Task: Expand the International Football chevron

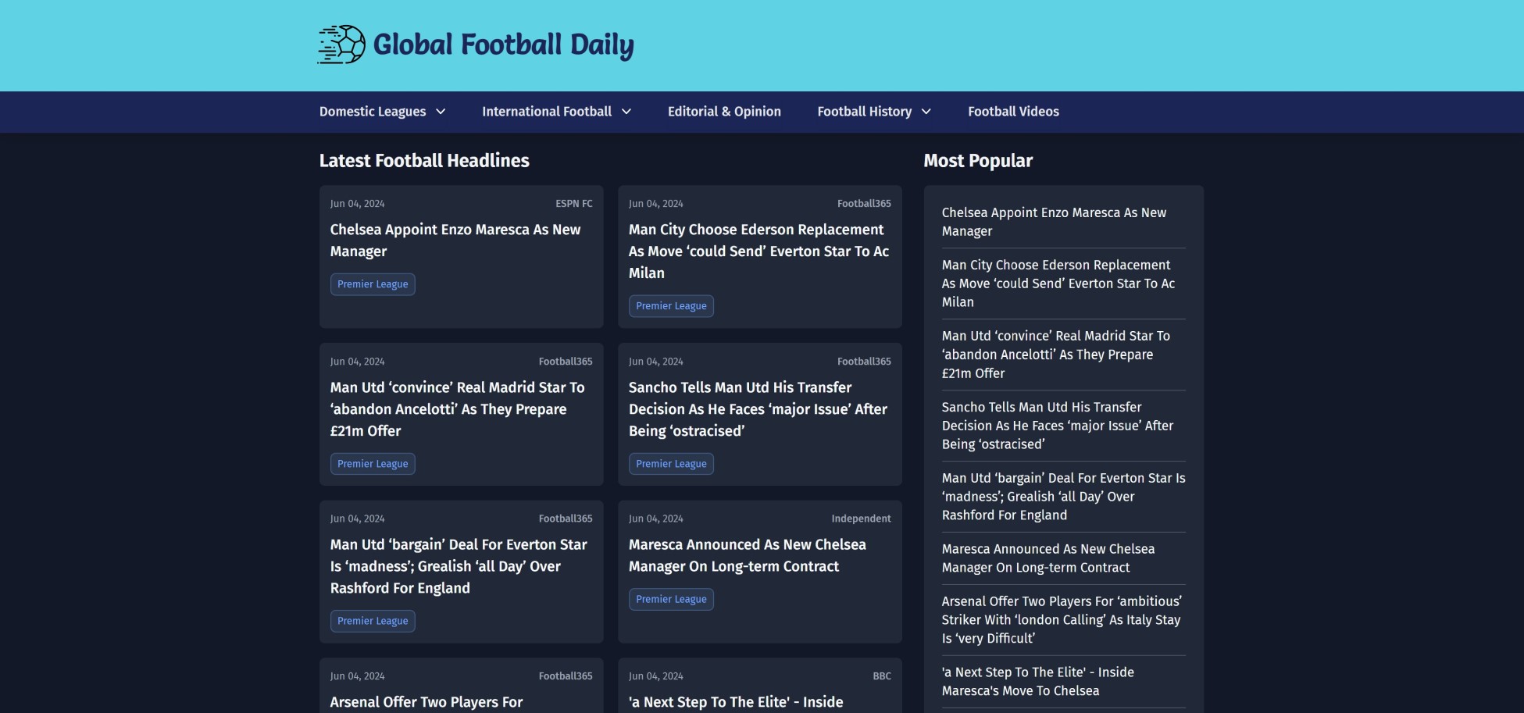Action: tap(626, 112)
